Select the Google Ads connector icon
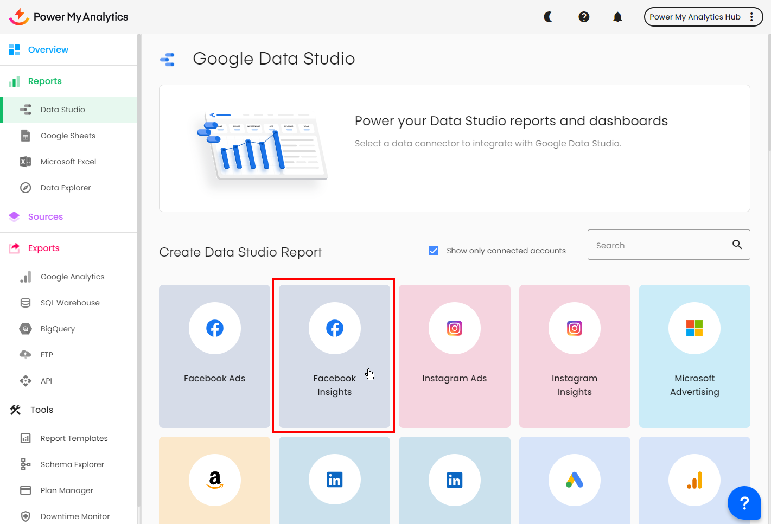Image resolution: width=771 pixels, height=524 pixels. coord(574,480)
